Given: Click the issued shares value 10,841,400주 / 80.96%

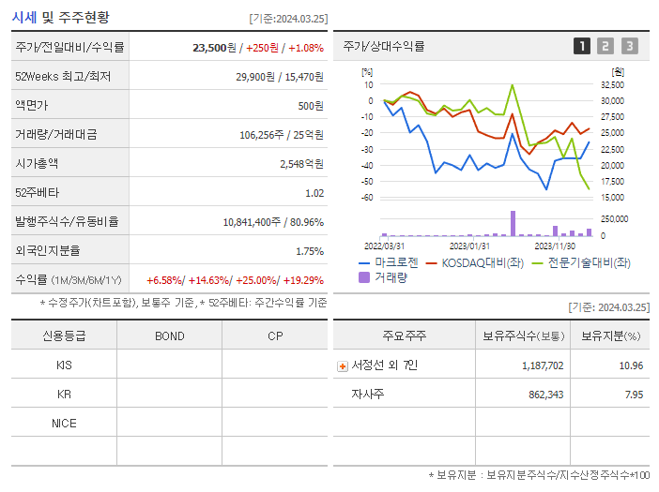Looking at the screenshot, I should click(x=273, y=222).
